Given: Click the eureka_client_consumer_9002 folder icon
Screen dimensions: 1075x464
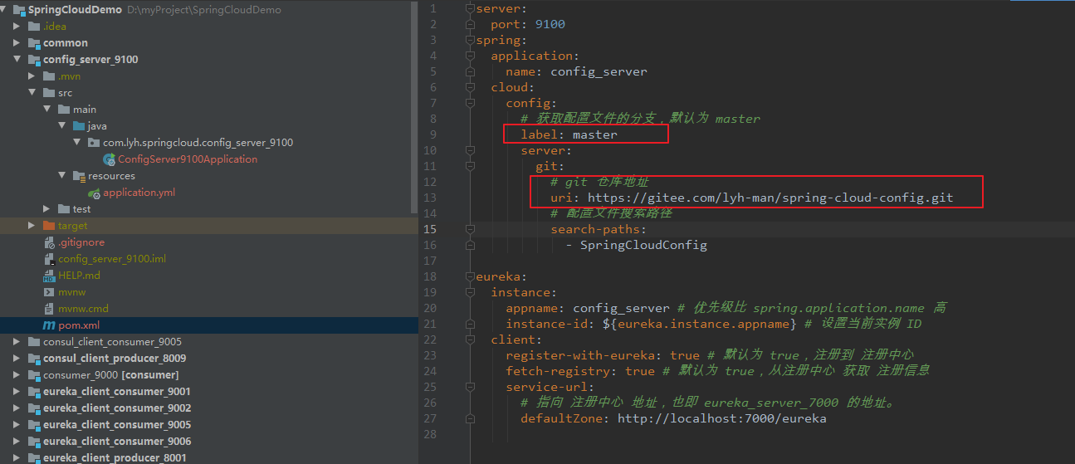Looking at the screenshot, I should click(x=34, y=408).
